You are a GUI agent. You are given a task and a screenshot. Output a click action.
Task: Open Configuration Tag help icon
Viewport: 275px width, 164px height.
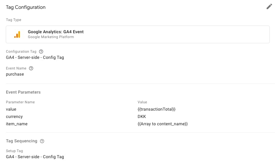(41, 52)
